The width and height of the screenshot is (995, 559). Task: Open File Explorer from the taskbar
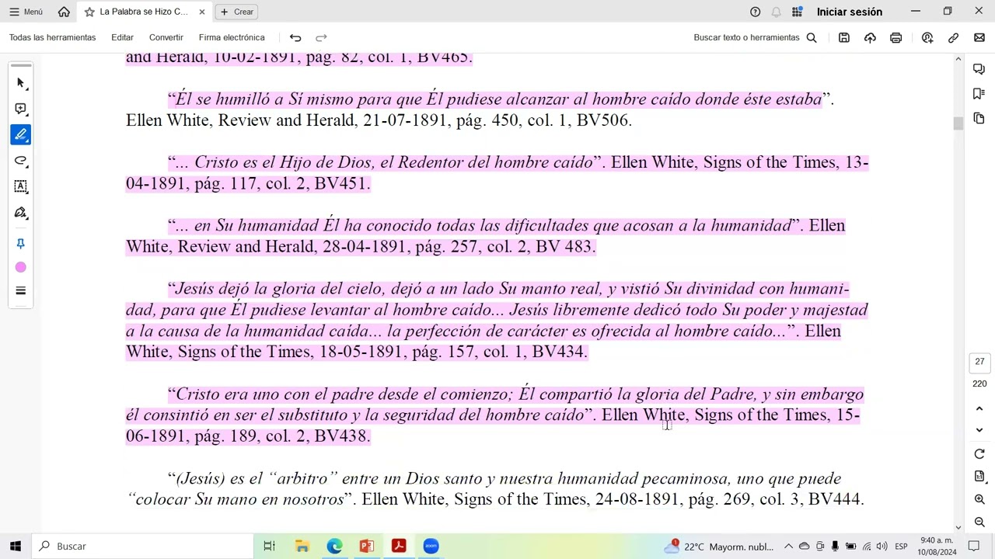[x=302, y=546]
